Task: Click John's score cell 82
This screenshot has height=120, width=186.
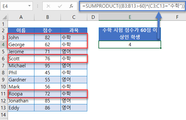Action: click(47, 38)
